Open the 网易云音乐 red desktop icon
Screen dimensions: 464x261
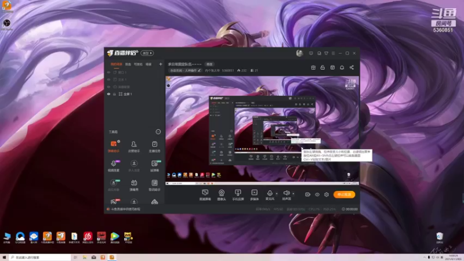click(x=88, y=237)
